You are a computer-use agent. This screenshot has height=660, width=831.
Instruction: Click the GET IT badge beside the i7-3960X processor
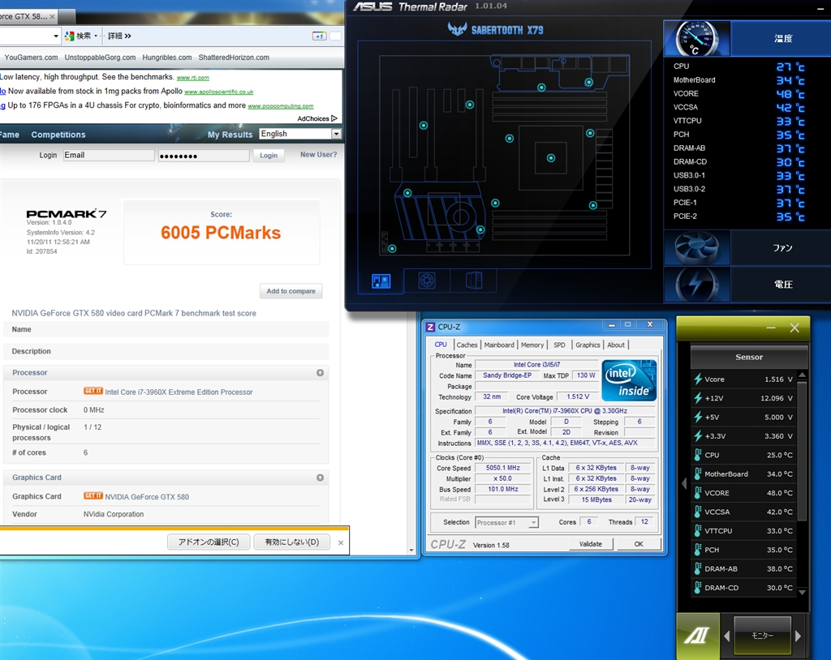[x=93, y=391]
